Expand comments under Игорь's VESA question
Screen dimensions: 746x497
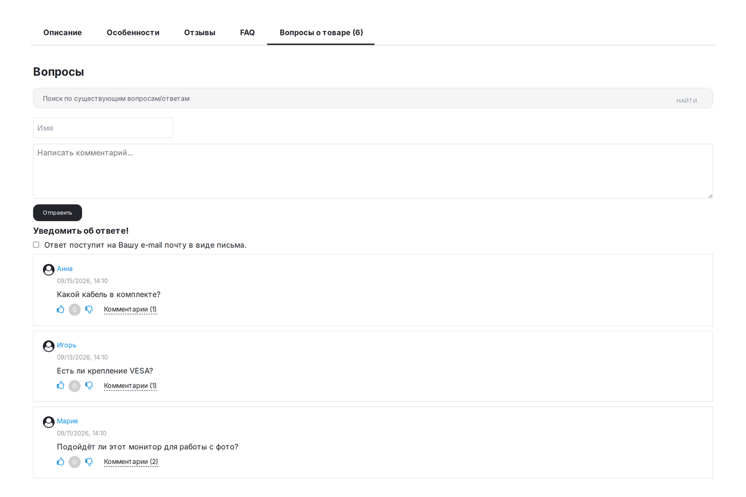[130, 386]
